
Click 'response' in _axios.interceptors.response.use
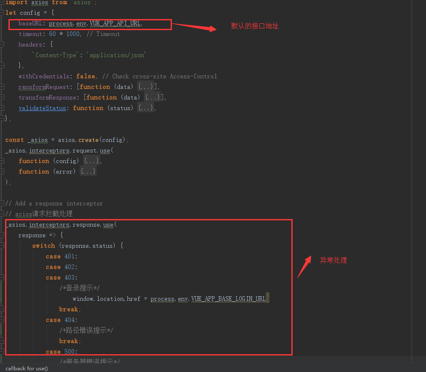click(86, 225)
